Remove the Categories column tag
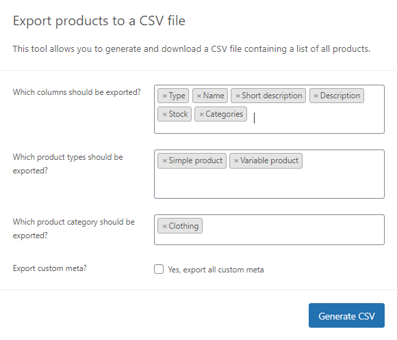 [201, 115]
